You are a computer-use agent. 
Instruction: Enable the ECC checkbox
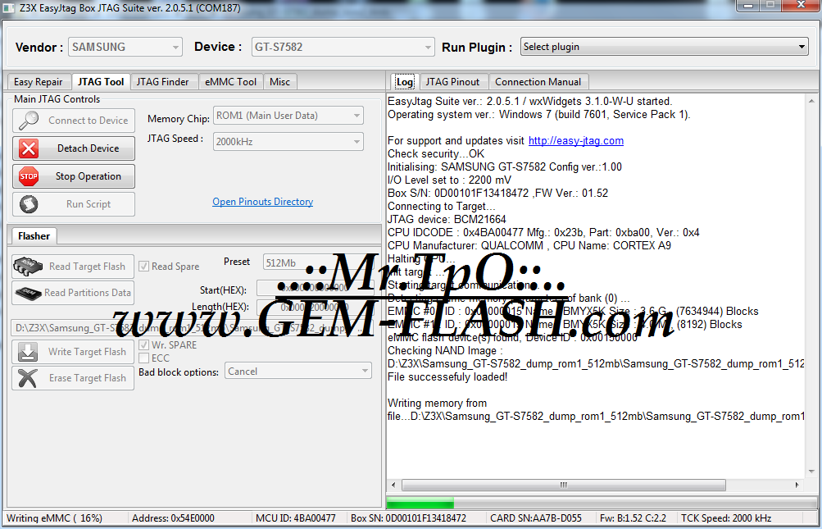pyautogui.click(x=143, y=358)
